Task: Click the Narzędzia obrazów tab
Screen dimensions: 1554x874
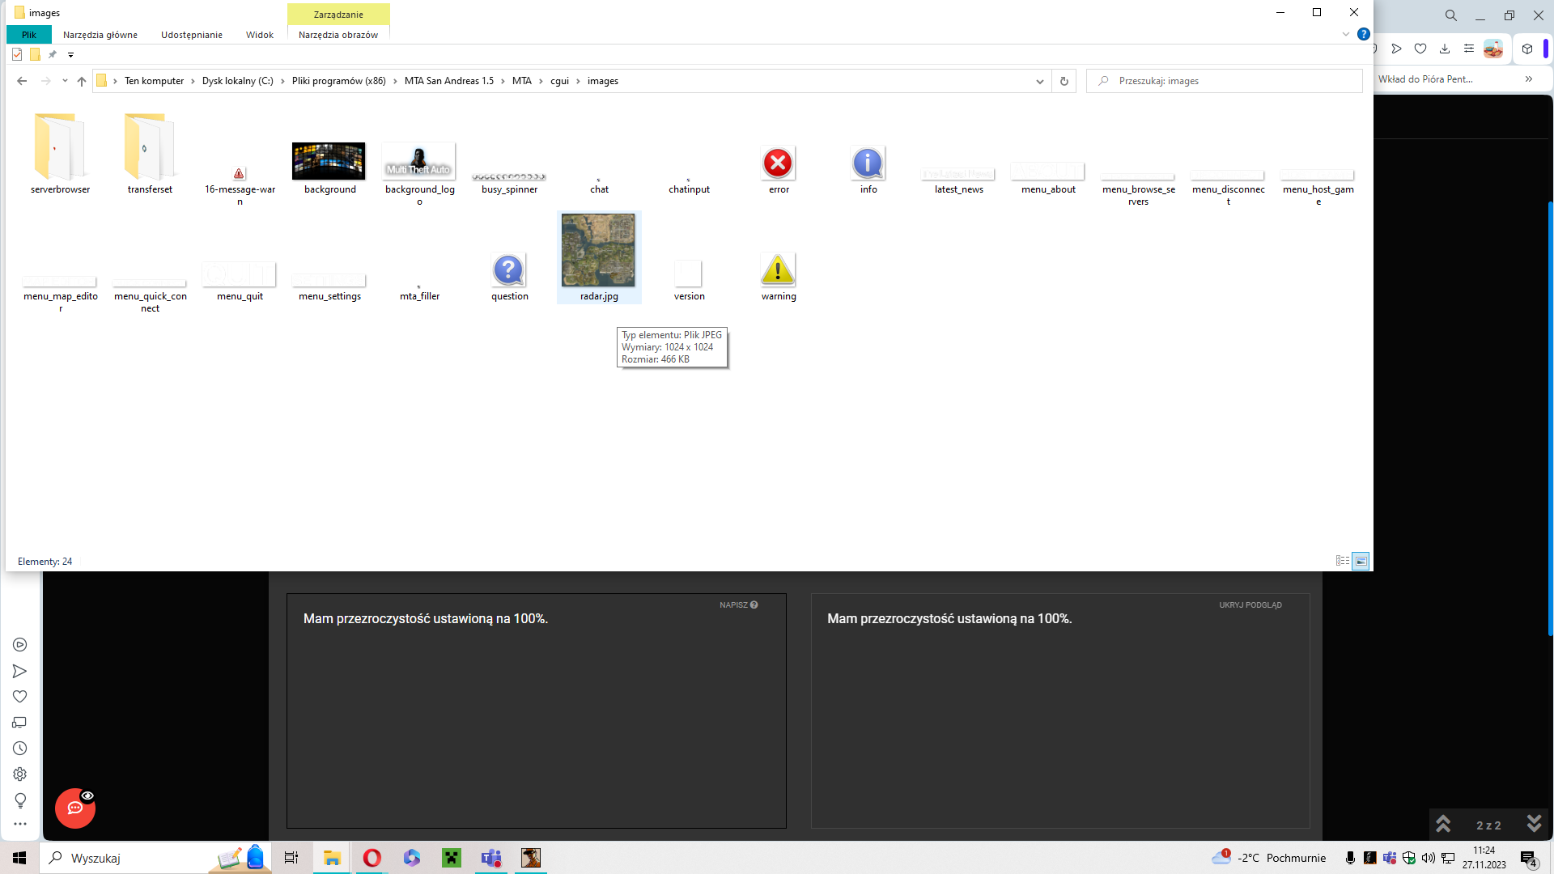Action: coord(338,34)
